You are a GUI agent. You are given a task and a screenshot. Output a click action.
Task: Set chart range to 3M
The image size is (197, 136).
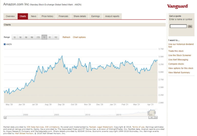pos(26,37)
